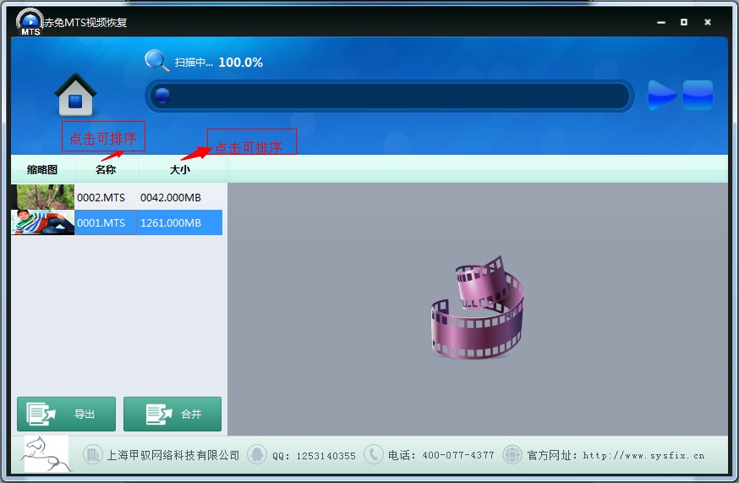Go to the home screen via the house icon

tap(75, 95)
